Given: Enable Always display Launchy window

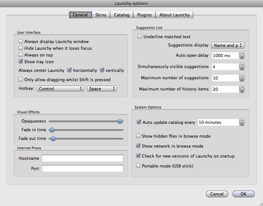Looking at the screenshot, I should pyautogui.click(x=20, y=41).
